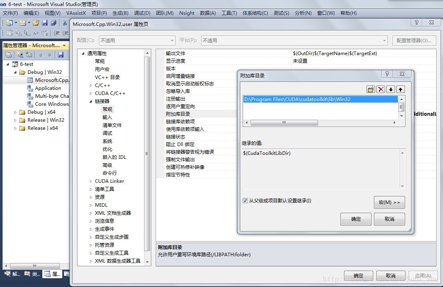443x287 pixels.
Task: Open the Property Manager panel dropdown arrow
Action: [64, 45]
